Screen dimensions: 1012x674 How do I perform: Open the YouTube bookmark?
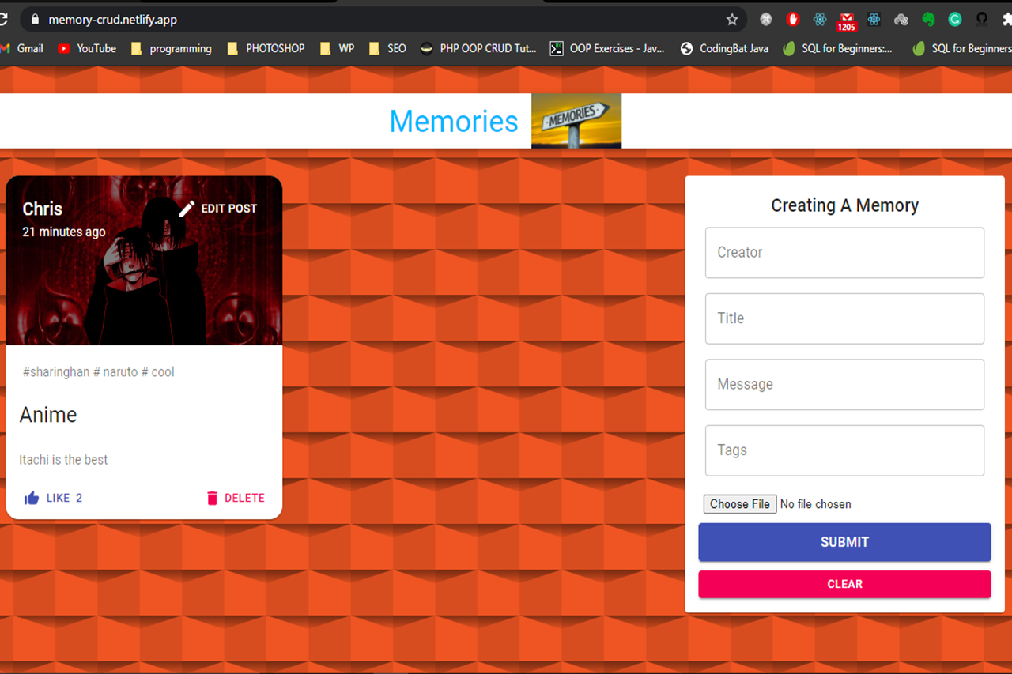(87, 48)
